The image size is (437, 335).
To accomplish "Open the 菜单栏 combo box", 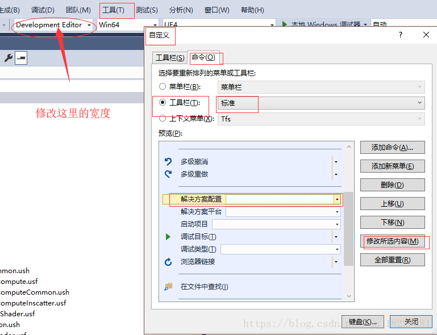I will [321, 87].
